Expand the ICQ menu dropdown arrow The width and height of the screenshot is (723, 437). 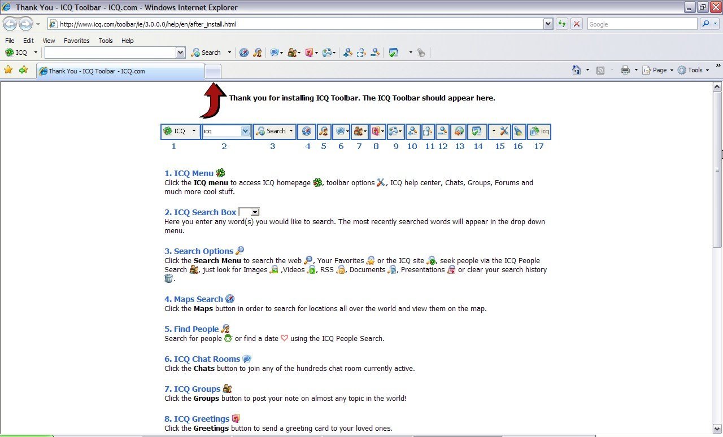pos(36,53)
